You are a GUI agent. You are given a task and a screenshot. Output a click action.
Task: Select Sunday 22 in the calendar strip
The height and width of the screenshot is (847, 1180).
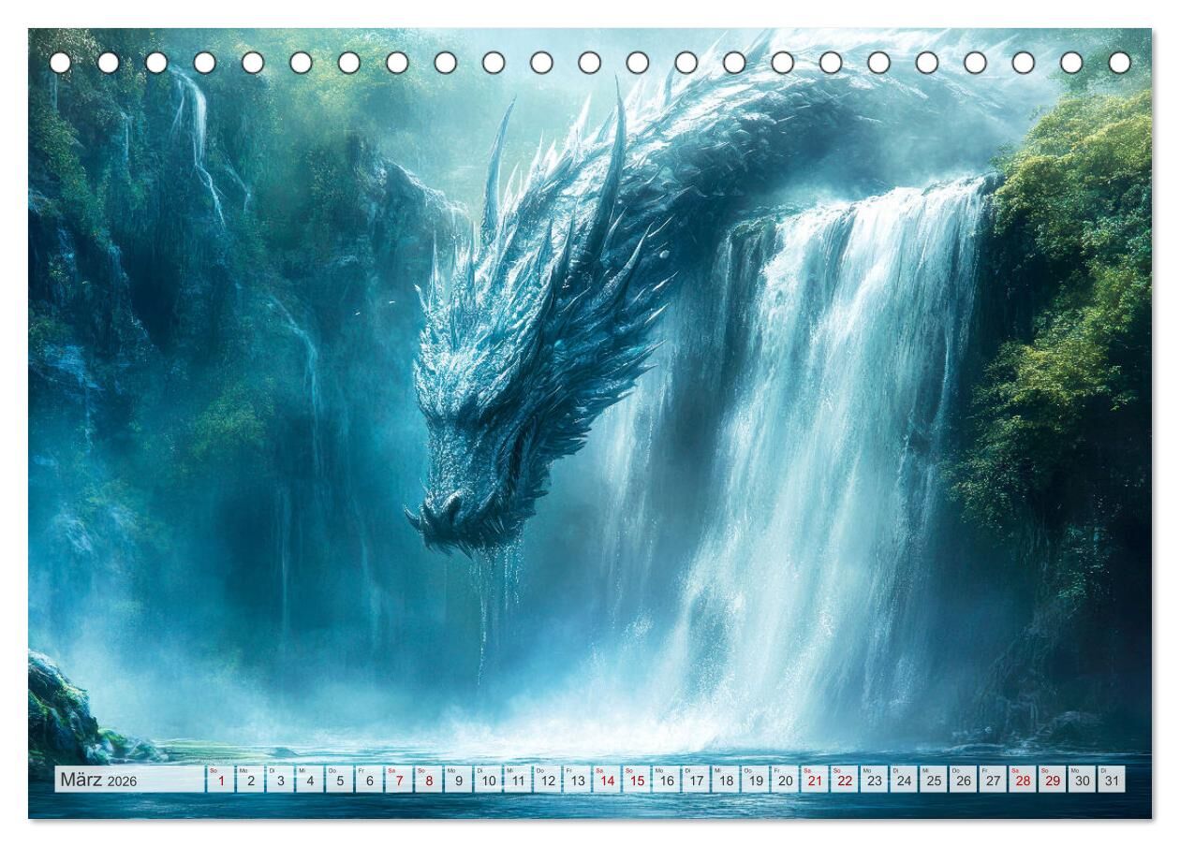[x=845, y=780]
